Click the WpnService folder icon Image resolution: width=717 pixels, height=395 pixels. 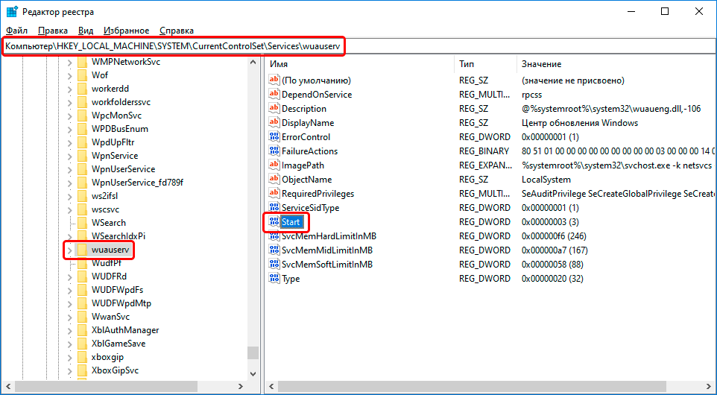pyautogui.click(x=82, y=156)
